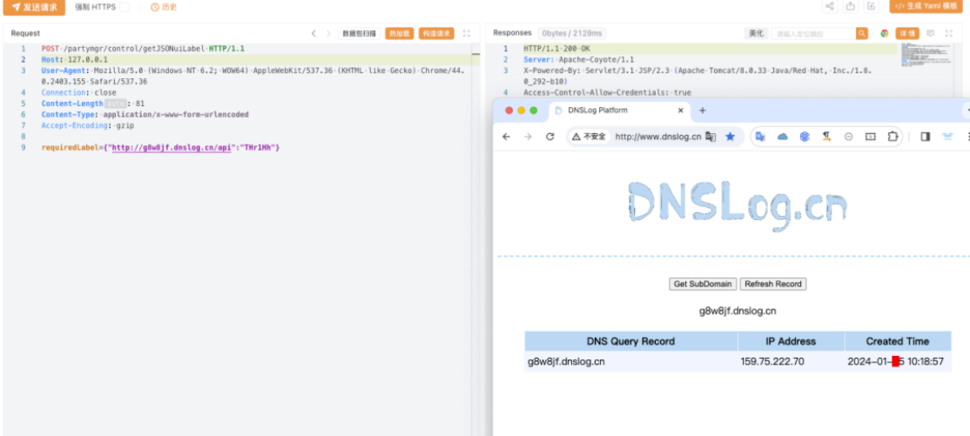Go to next request with right chevron

[328, 33]
